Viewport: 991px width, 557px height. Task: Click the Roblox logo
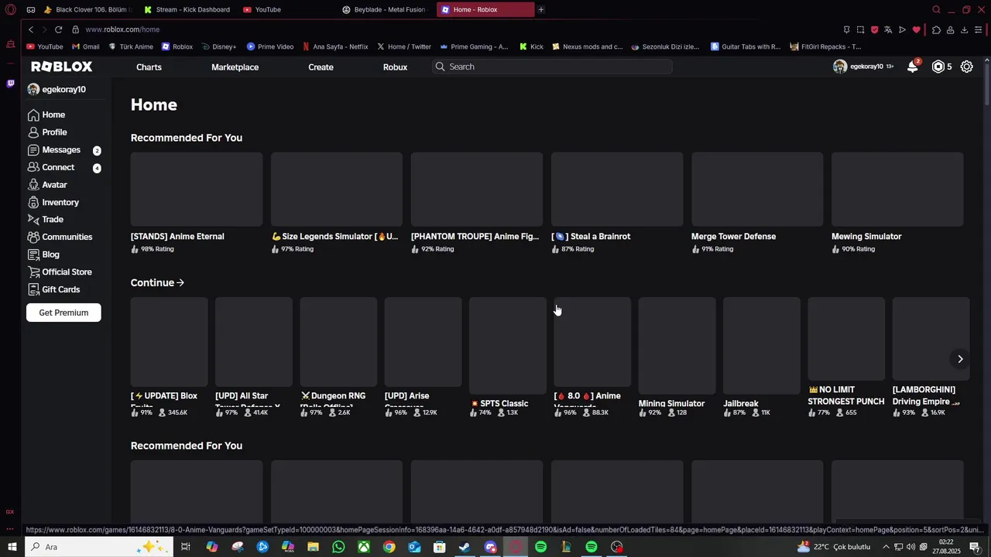click(62, 67)
